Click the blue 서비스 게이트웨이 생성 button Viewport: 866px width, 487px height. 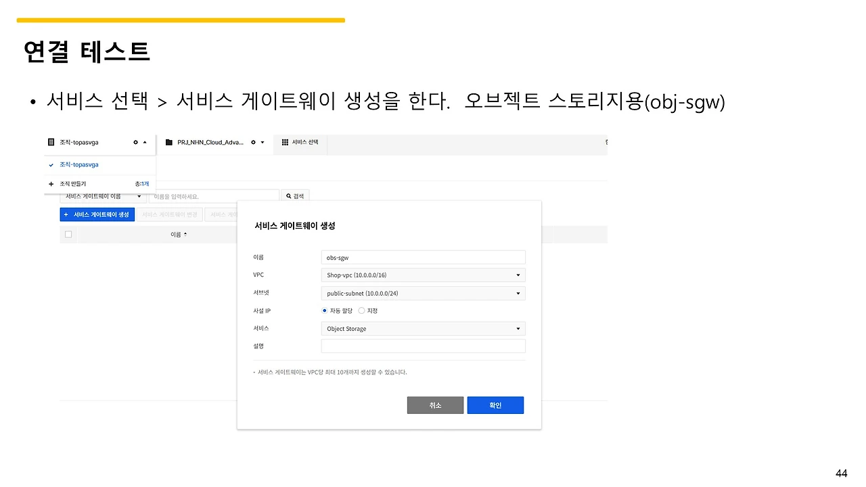pos(97,214)
